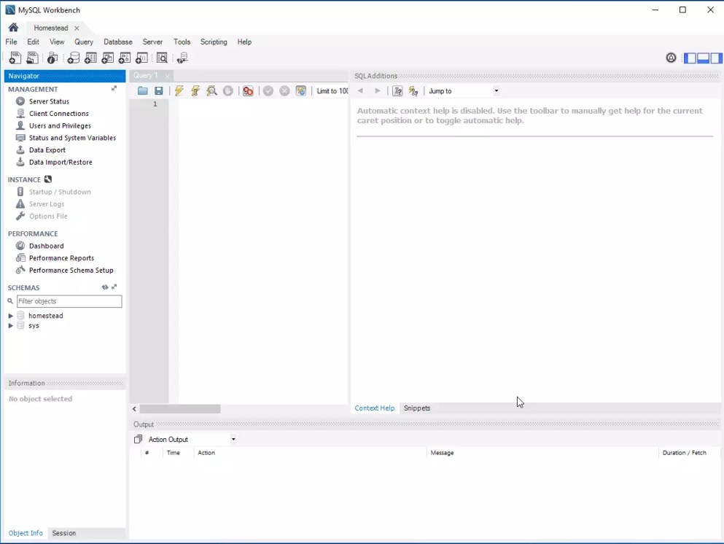The height and width of the screenshot is (544, 724).
Task: Create a new view toolbar icon
Action: (x=108, y=58)
